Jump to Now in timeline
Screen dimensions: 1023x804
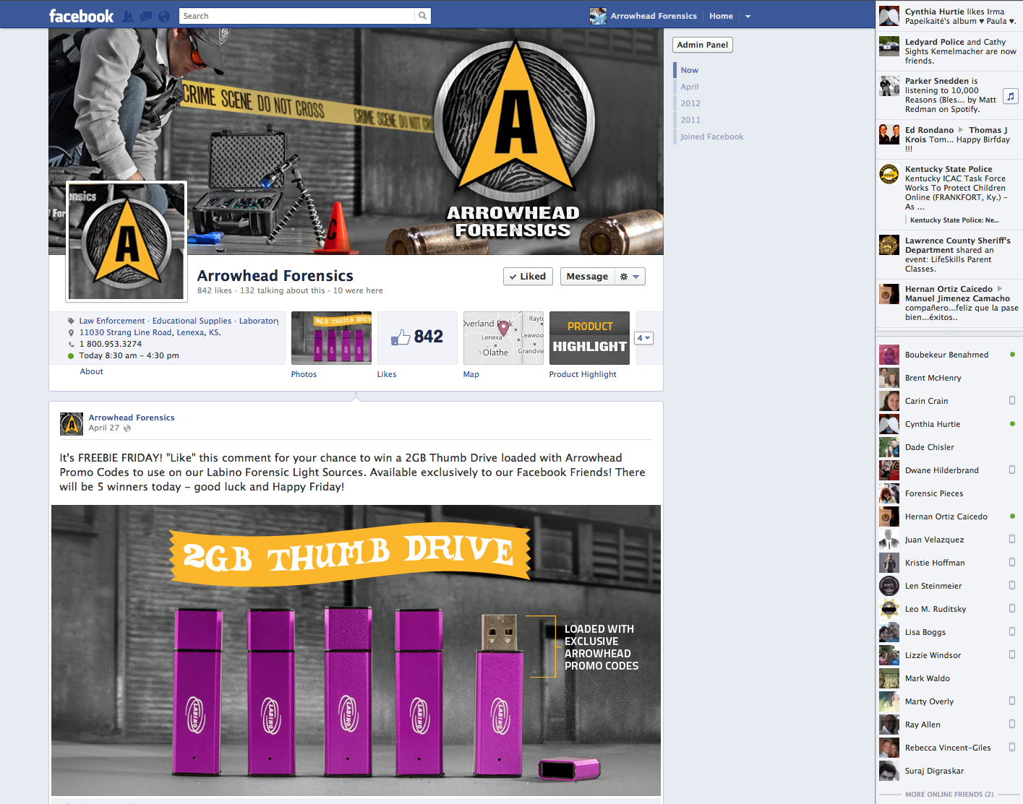[x=689, y=70]
